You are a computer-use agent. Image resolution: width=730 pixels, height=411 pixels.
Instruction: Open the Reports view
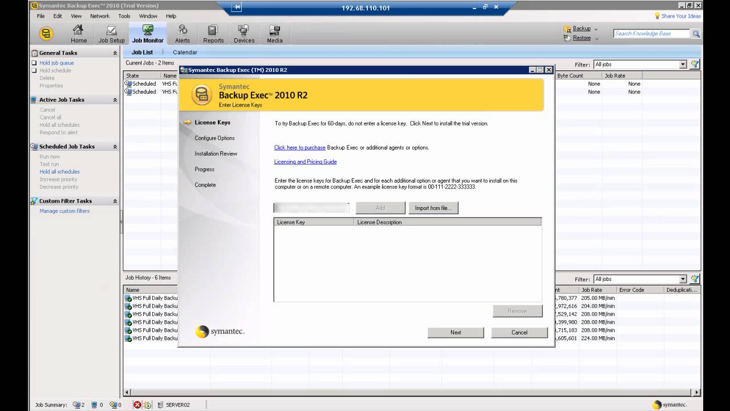click(x=213, y=34)
